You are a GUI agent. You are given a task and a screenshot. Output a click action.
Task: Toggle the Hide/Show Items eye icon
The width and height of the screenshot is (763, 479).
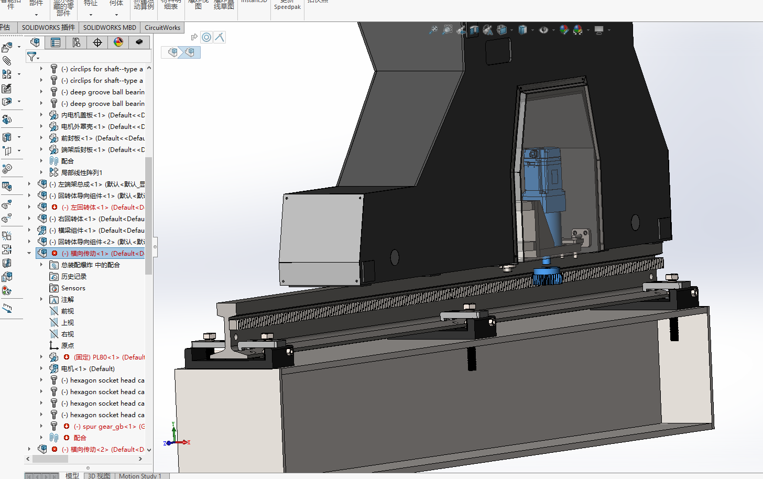pyautogui.click(x=543, y=30)
